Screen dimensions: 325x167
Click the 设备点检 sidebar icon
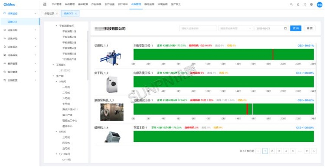tap(5, 38)
